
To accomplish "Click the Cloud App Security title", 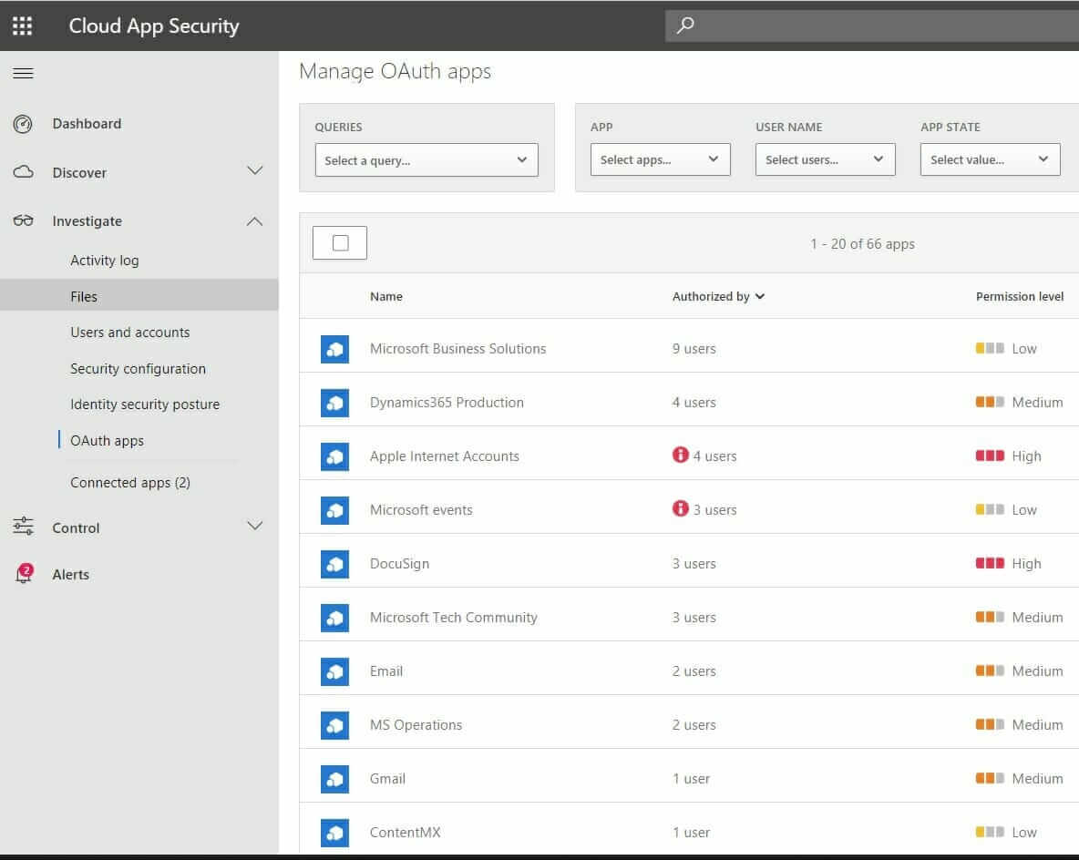I will (153, 26).
